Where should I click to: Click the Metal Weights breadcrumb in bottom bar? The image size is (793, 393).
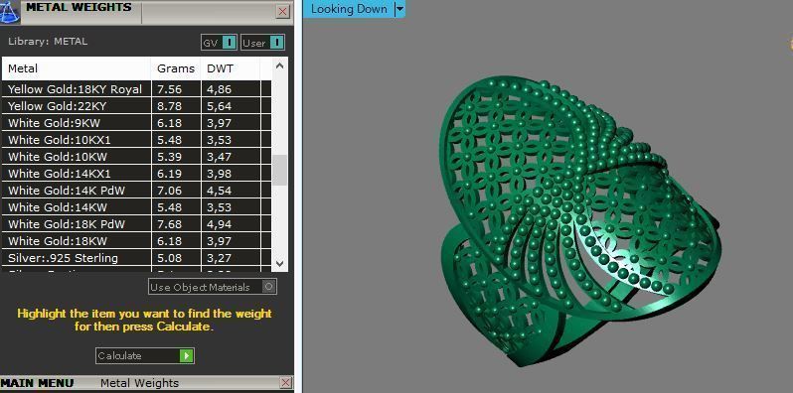[x=139, y=383]
